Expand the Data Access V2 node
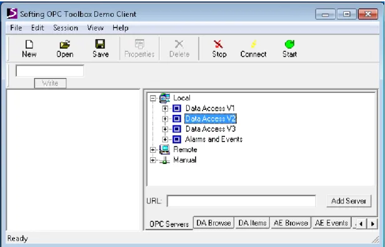The width and height of the screenshot is (385, 247). [165, 119]
